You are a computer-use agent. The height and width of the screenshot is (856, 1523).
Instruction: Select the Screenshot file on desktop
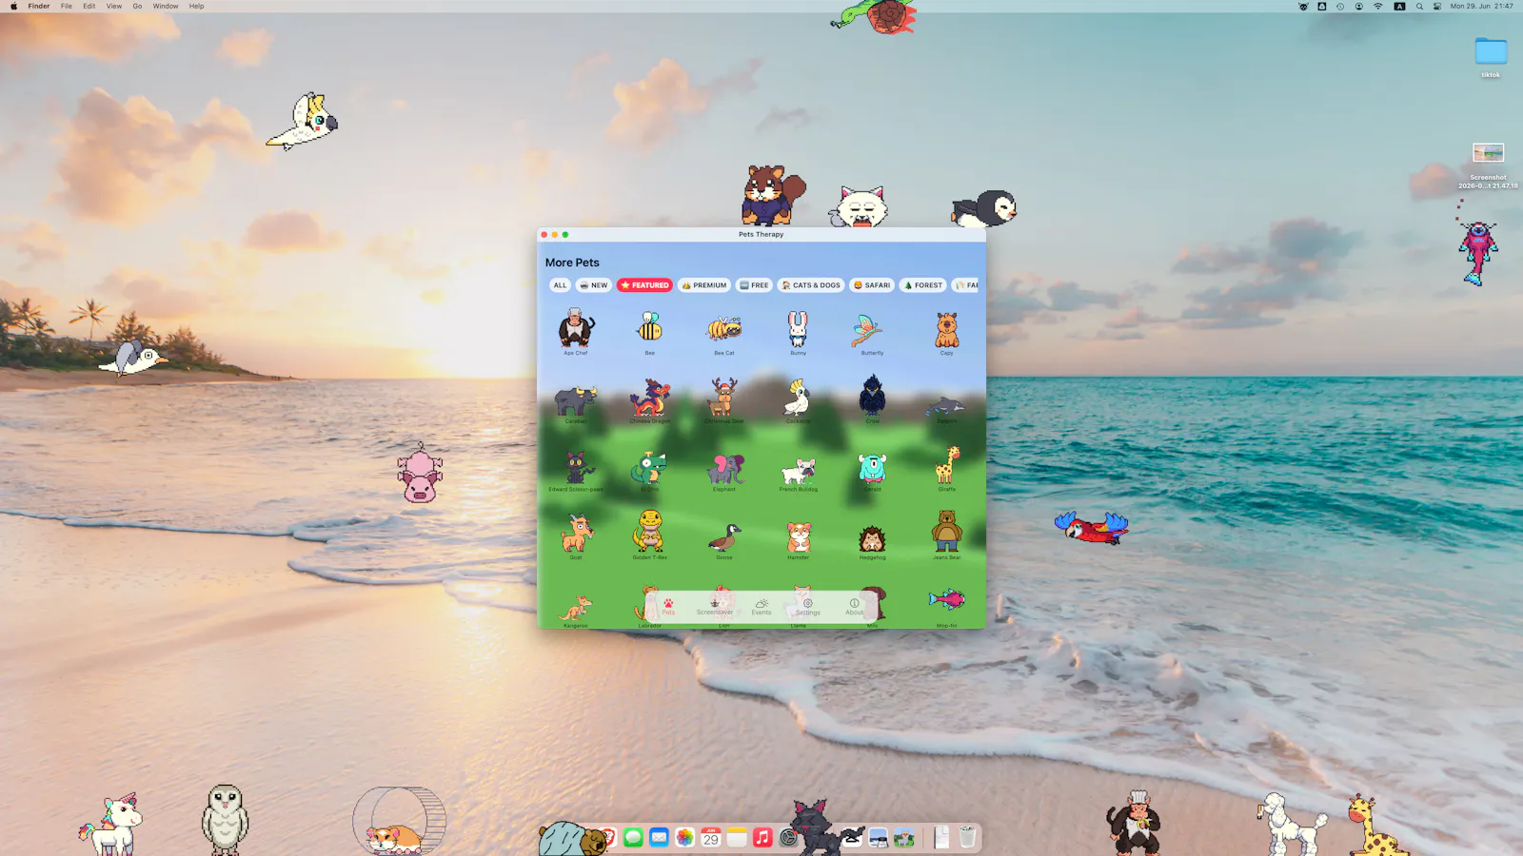[x=1489, y=165]
